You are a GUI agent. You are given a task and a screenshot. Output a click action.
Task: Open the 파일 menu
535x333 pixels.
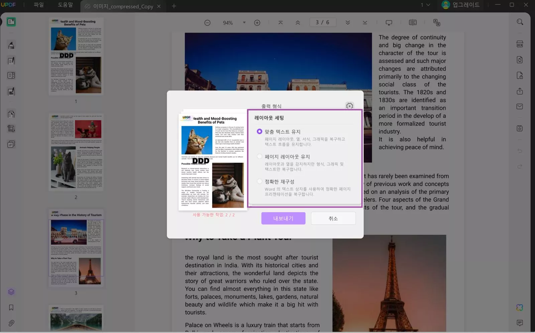point(39,5)
